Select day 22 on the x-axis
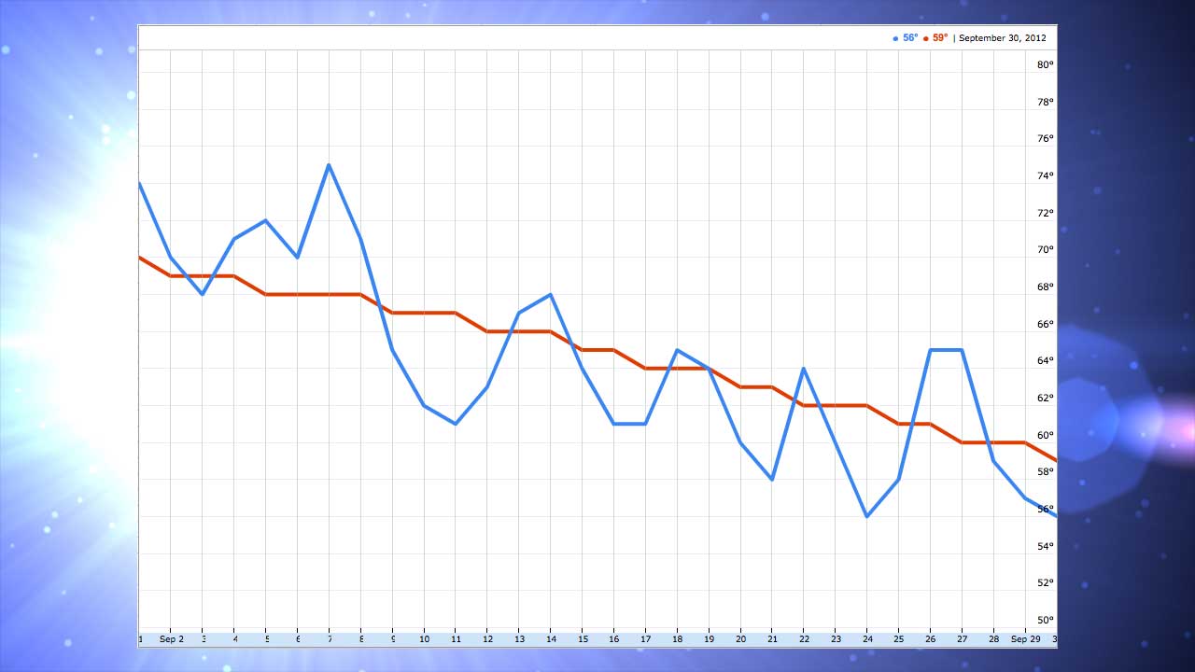Image resolution: width=1195 pixels, height=672 pixels. point(804,639)
